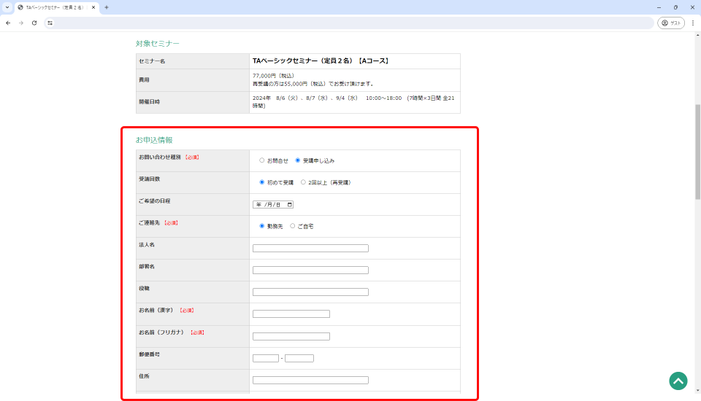Screen dimensions: 701x401
Task: Click the お名前（フリガナ） input box
Action: click(x=291, y=336)
